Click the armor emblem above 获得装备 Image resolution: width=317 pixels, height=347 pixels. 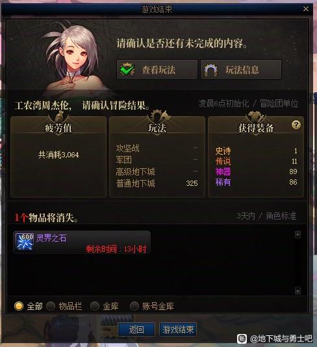click(x=256, y=116)
